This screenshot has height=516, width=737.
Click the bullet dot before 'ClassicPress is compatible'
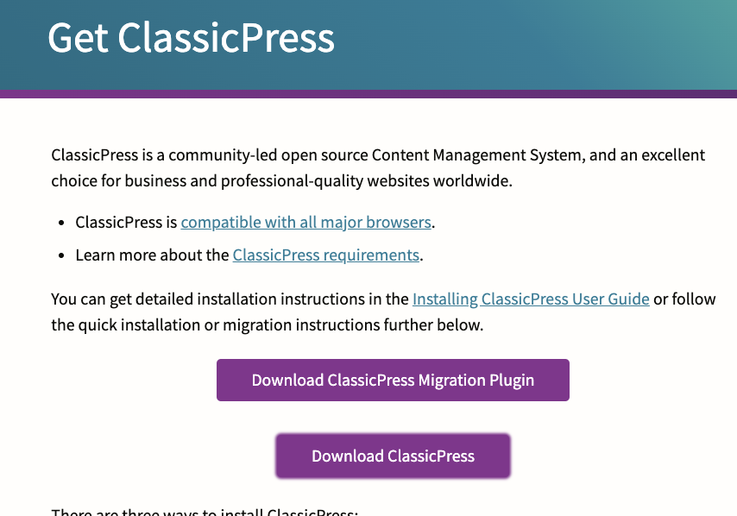click(61, 223)
